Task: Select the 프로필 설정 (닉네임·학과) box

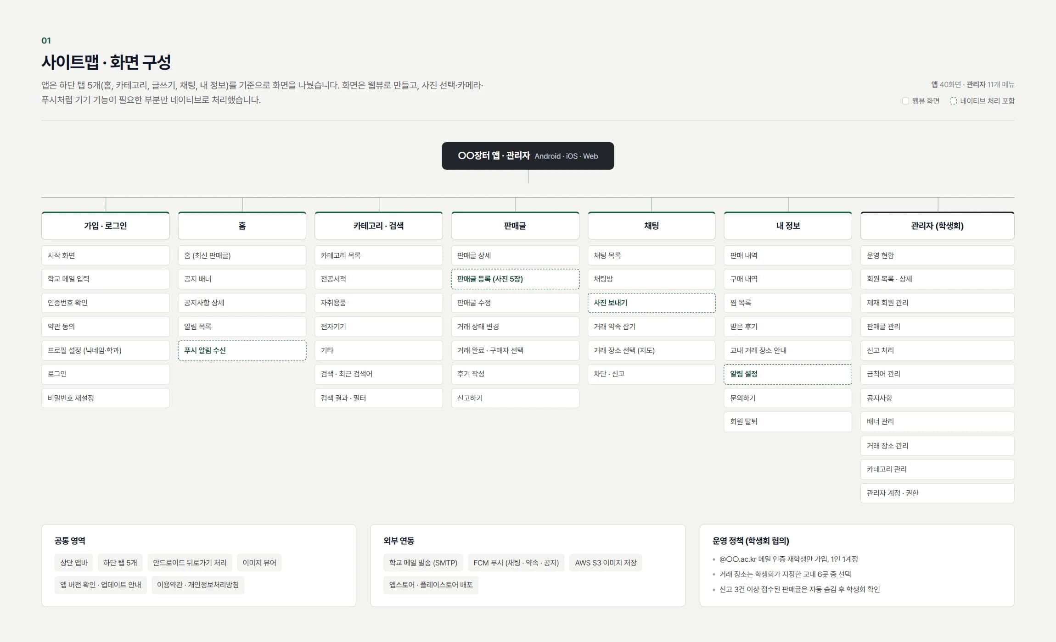Action: pos(106,350)
